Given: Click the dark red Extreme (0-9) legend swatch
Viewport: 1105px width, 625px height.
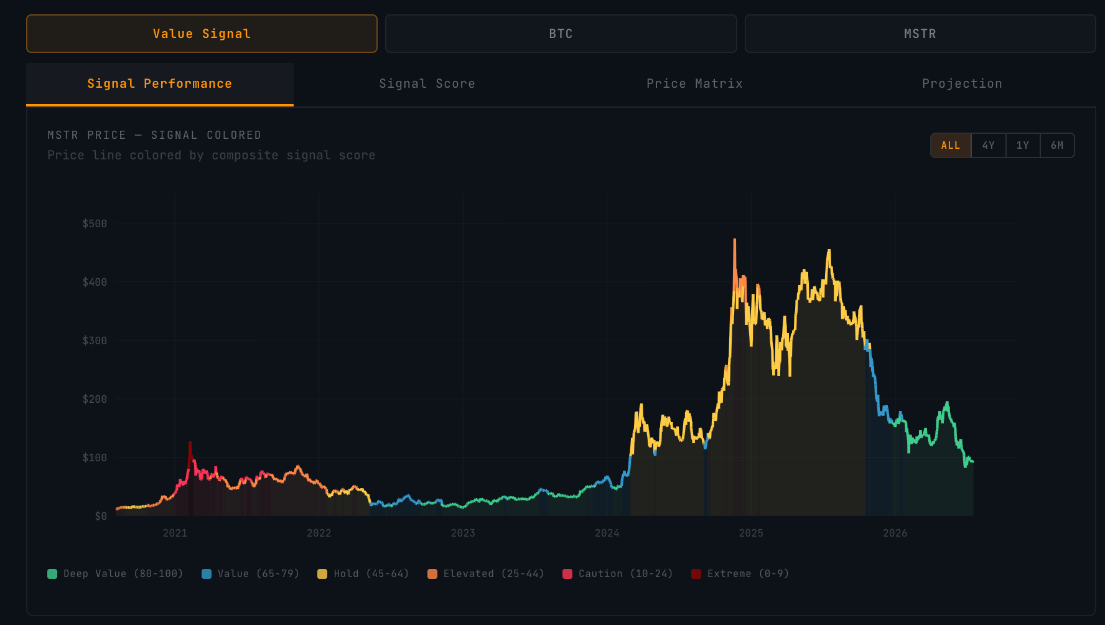Looking at the screenshot, I should click(x=696, y=574).
